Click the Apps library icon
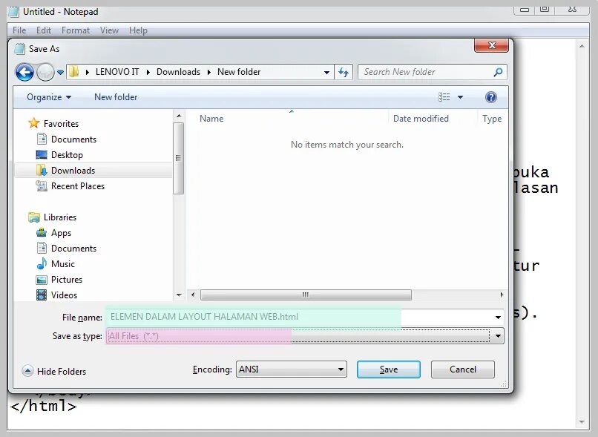This screenshot has height=437, width=598. (x=42, y=232)
